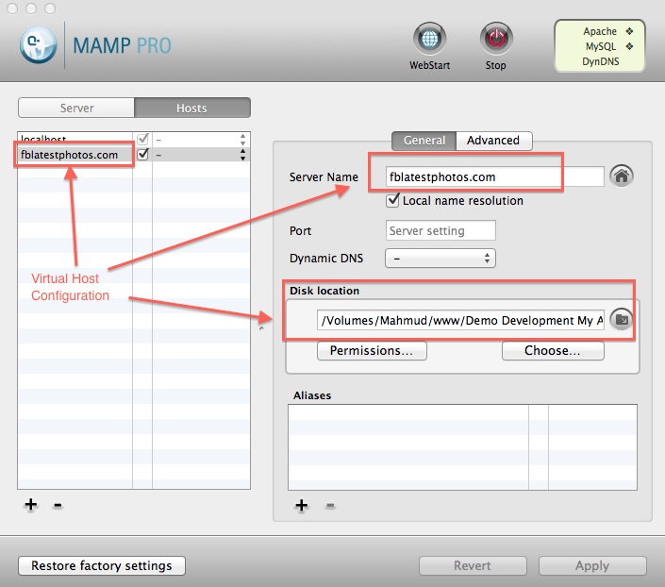Click the Stop power icon
The height and width of the screenshot is (587, 665).
tap(496, 39)
